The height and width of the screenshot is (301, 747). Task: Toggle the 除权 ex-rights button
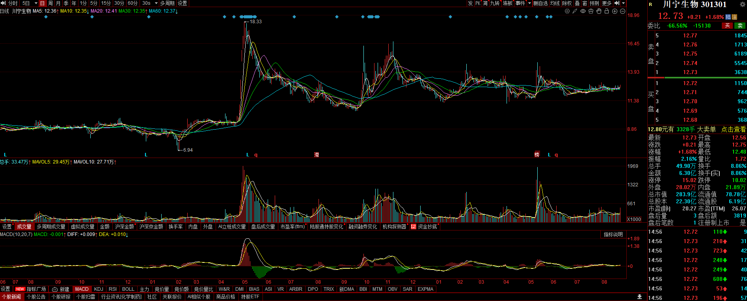[x=567, y=3]
